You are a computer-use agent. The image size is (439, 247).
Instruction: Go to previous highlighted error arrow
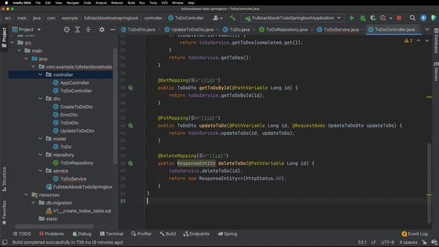coord(418,40)
